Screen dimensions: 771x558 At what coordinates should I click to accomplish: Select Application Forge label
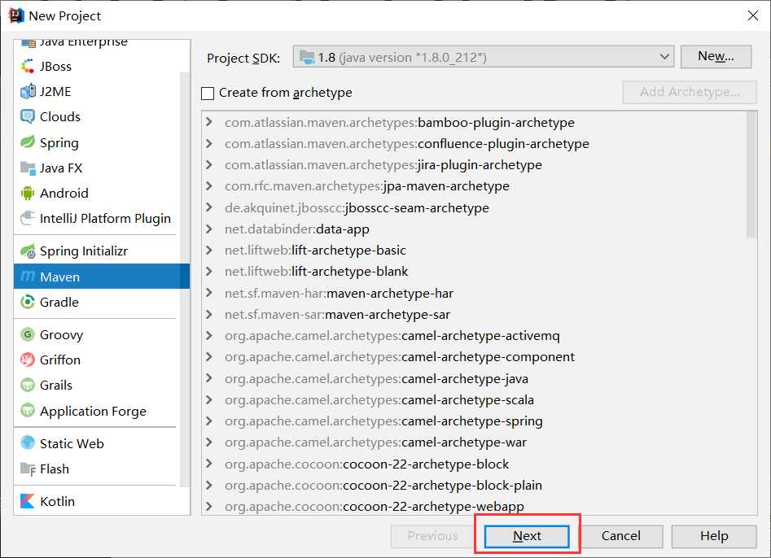(93, 411)
